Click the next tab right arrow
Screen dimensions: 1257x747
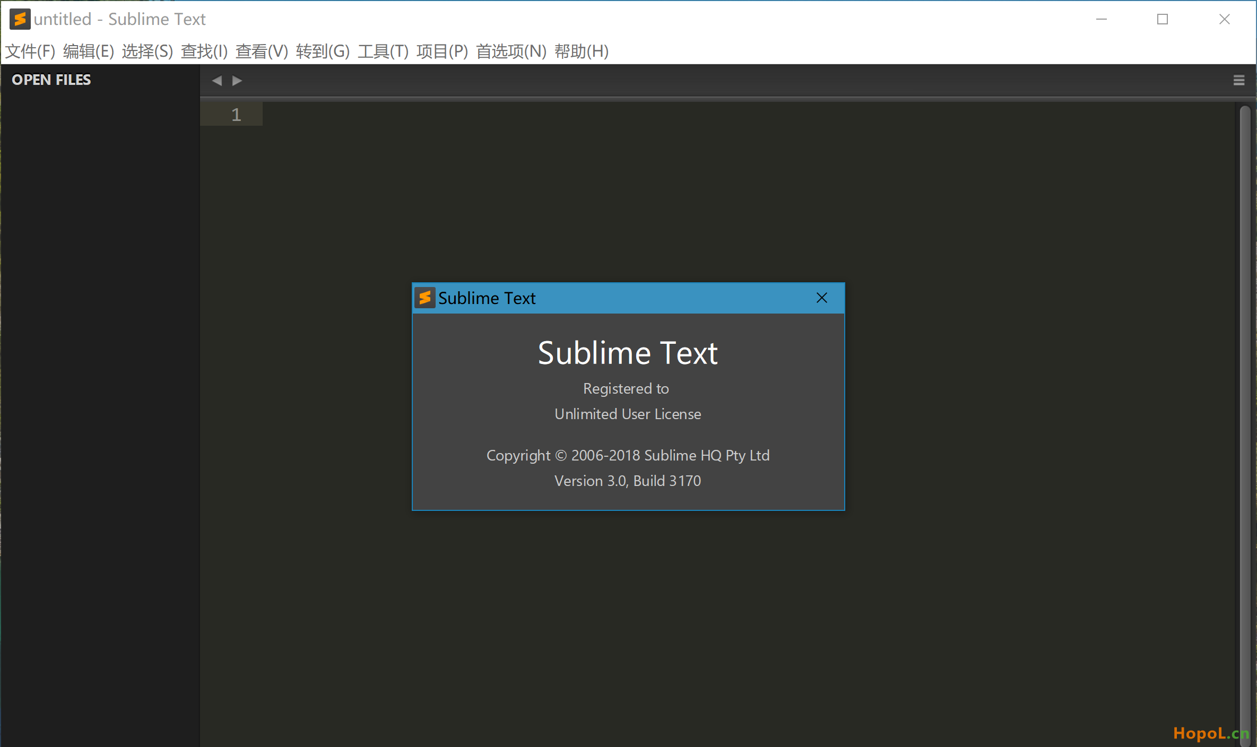pyautogui.click(x=237, y=81)
